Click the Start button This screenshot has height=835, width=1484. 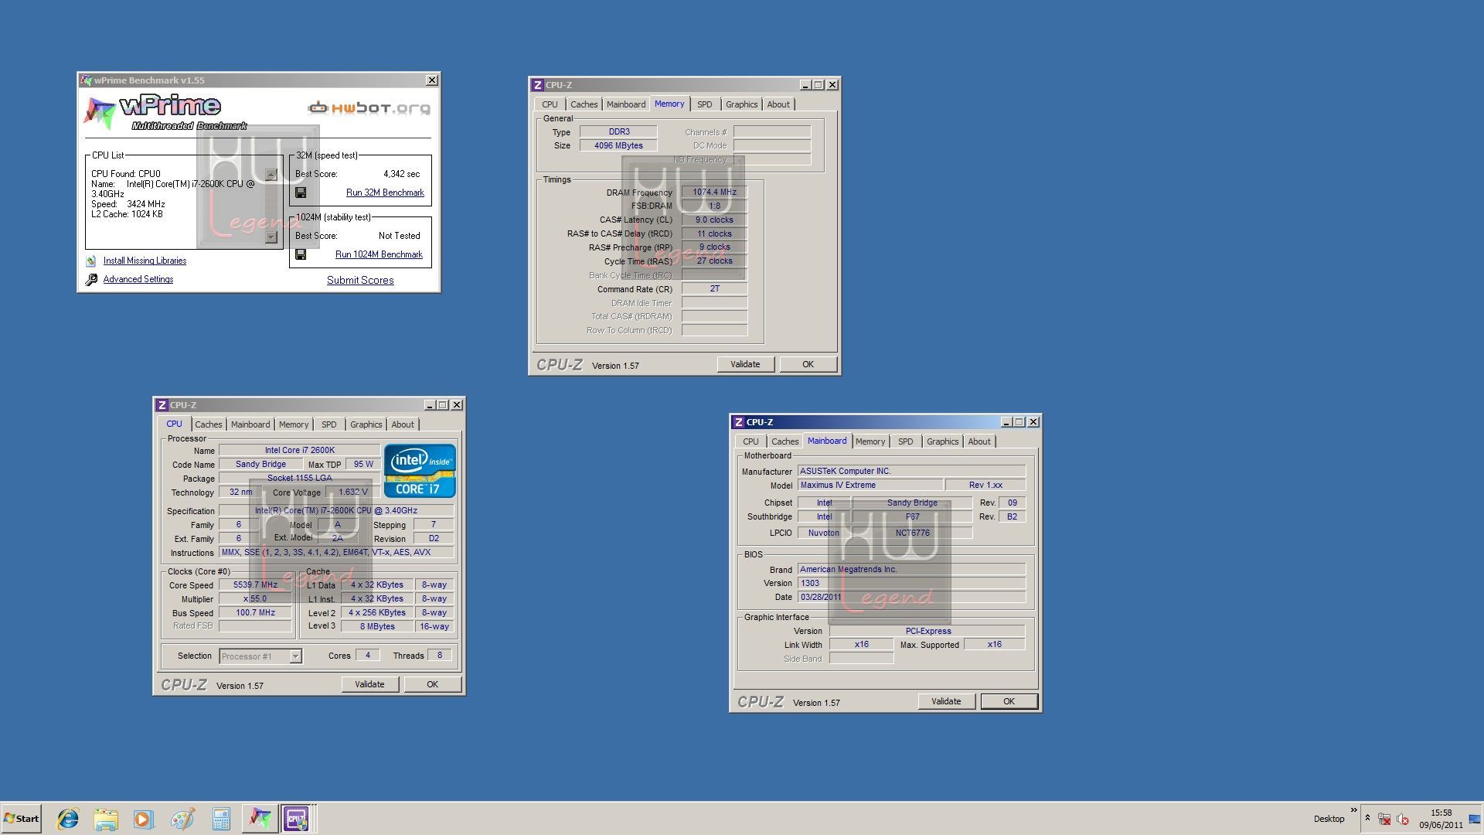tap(21, 819)
